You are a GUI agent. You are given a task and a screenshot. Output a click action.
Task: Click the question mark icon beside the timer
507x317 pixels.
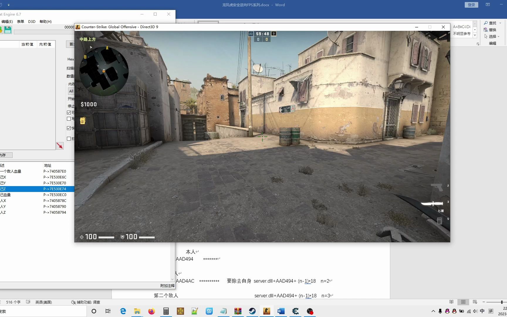pyautogui.click(x=273, y=34)
